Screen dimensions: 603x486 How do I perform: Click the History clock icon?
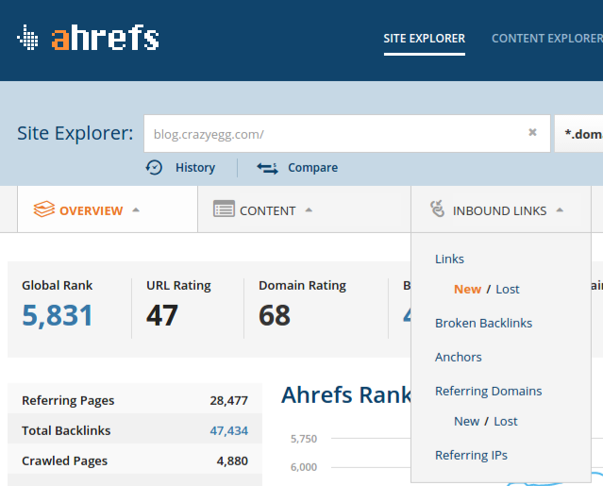click(154, 168)
